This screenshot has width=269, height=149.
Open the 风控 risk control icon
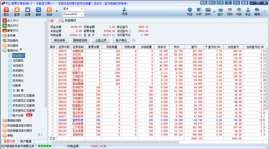(189, 12)
